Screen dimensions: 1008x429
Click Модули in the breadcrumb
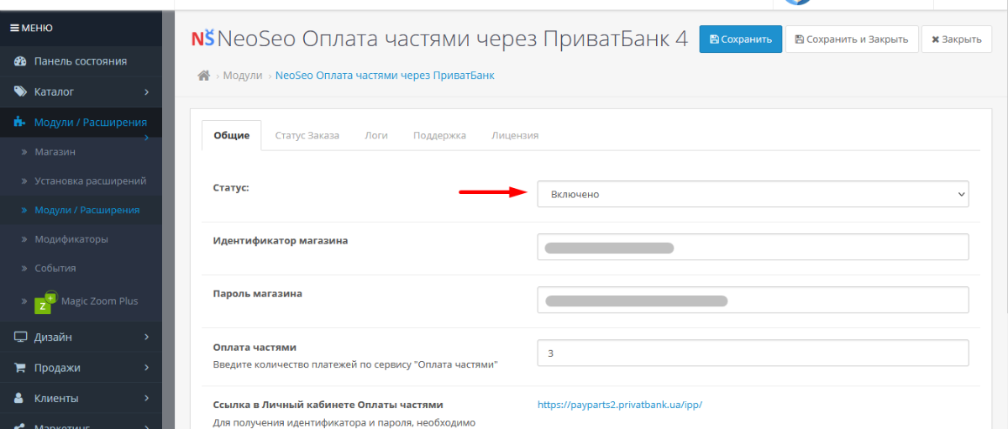point(243,76)
